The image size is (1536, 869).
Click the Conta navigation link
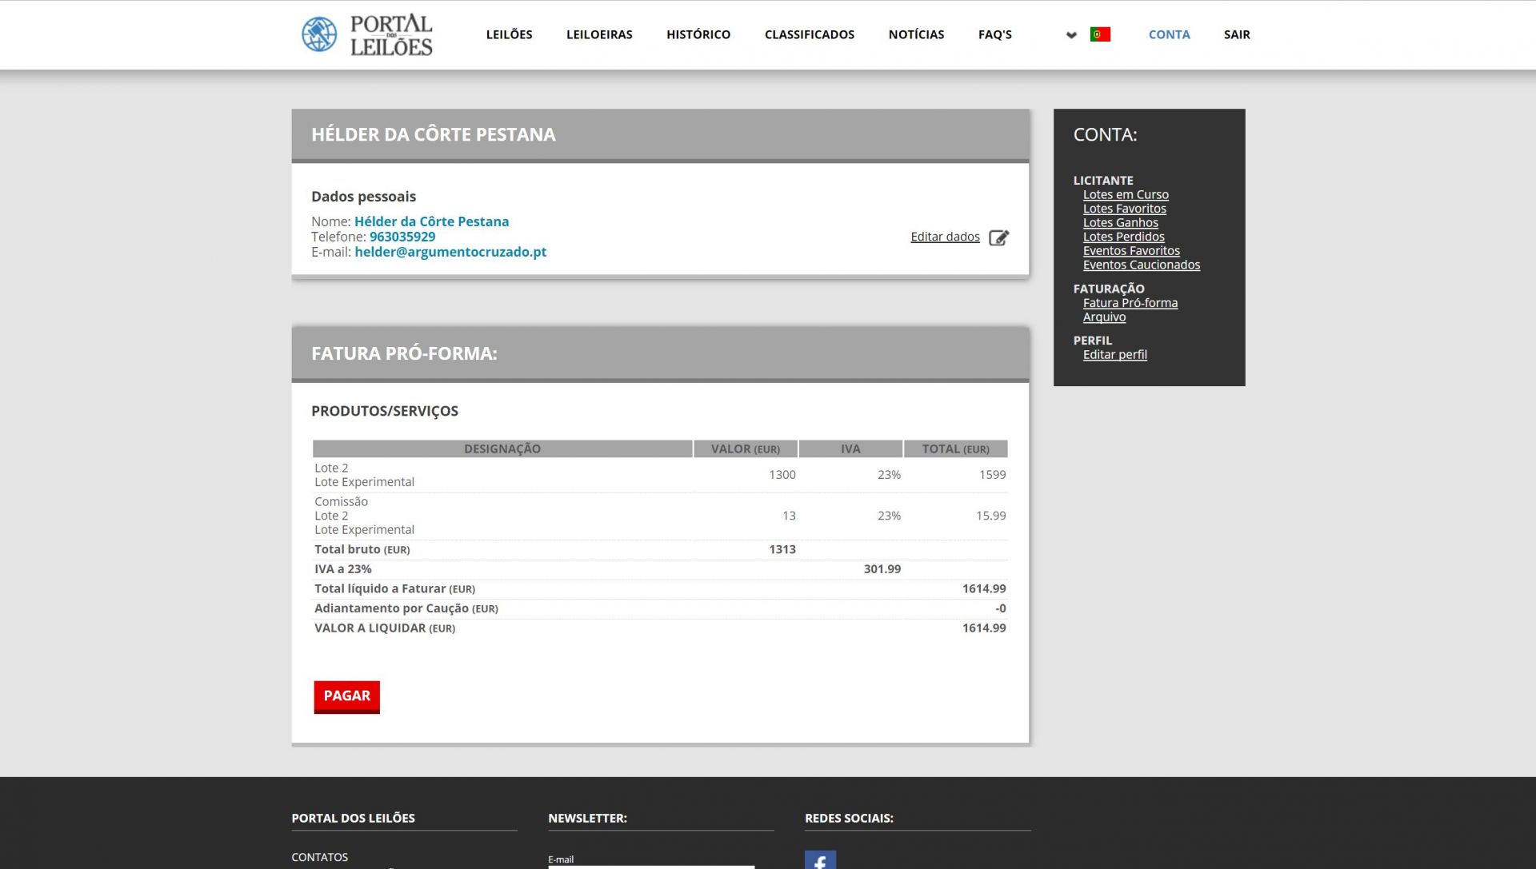click(1169, 34)
